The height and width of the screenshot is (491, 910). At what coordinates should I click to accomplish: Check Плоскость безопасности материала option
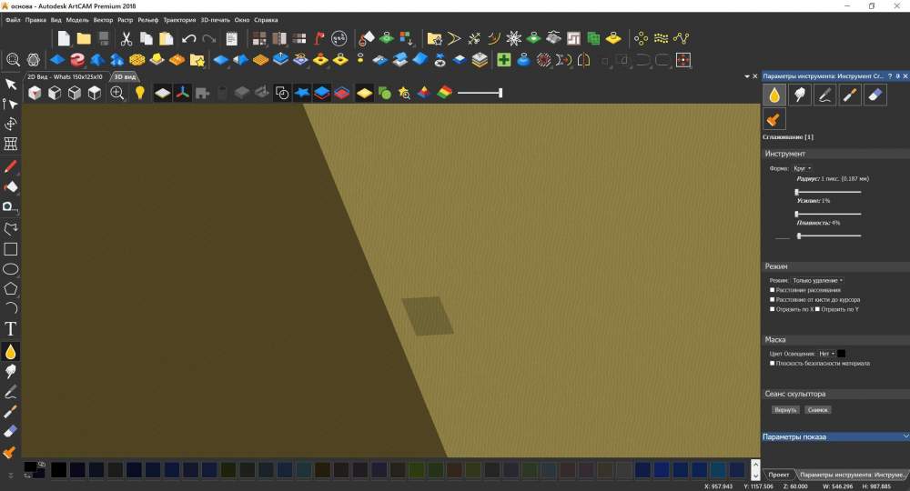point(773,363)
